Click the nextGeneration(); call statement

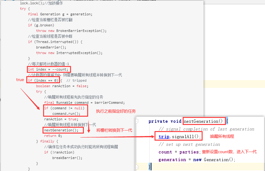pos(61,130)
